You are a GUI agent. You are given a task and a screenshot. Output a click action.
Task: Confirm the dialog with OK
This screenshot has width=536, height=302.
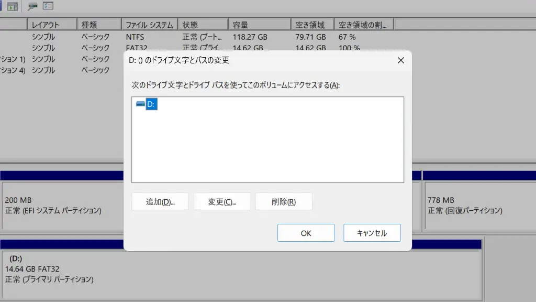(306, 233)
